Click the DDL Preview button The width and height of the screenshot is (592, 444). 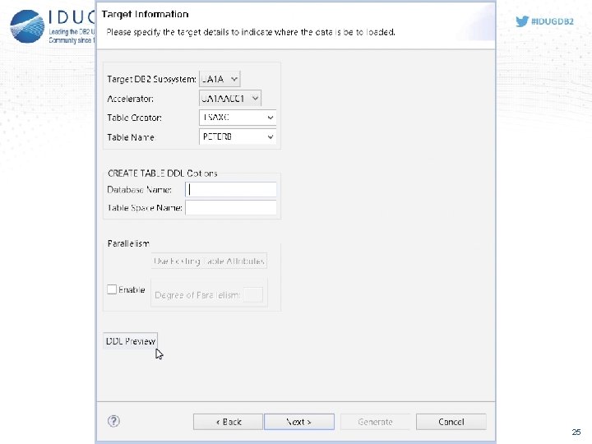[x=130, y=341]
